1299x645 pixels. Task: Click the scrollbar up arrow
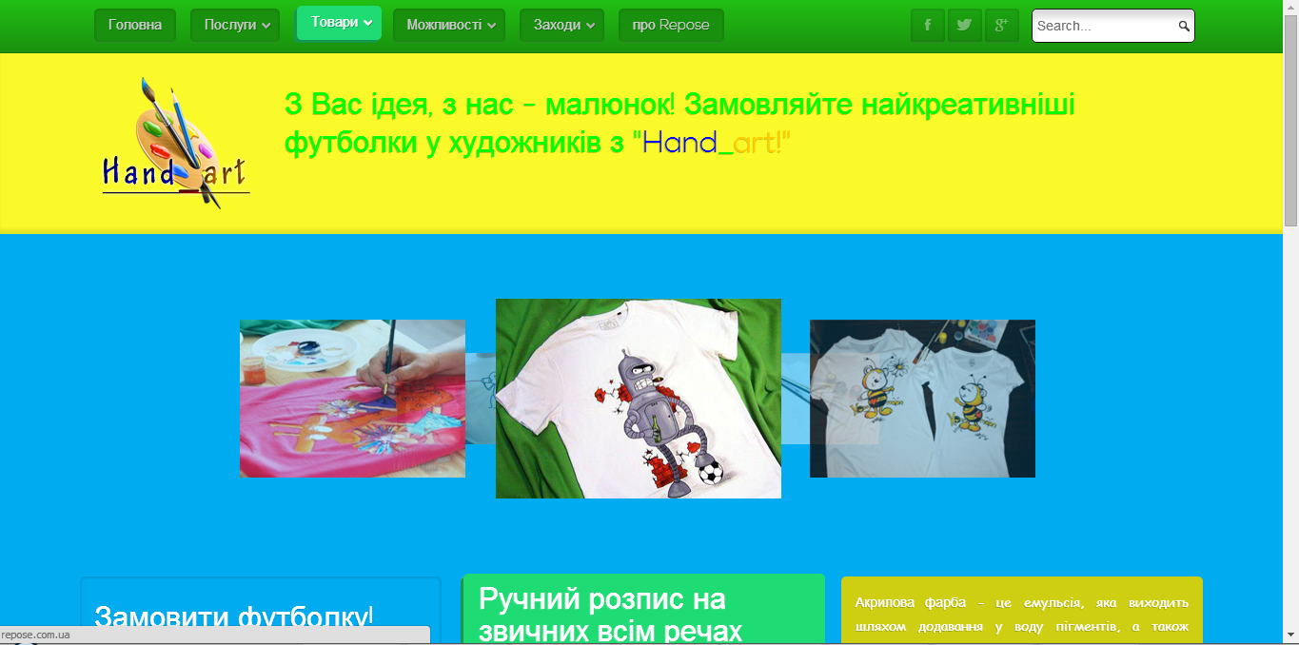(x=1290, y=7)
